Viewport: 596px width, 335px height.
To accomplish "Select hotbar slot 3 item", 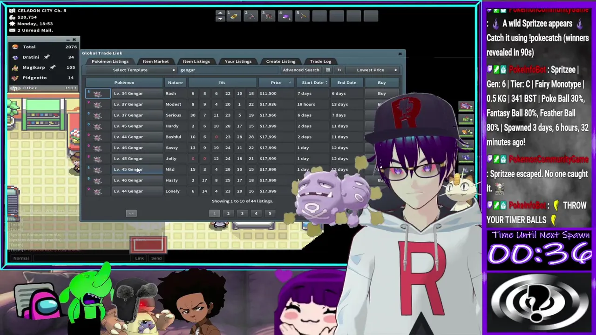I will [268, 16].
